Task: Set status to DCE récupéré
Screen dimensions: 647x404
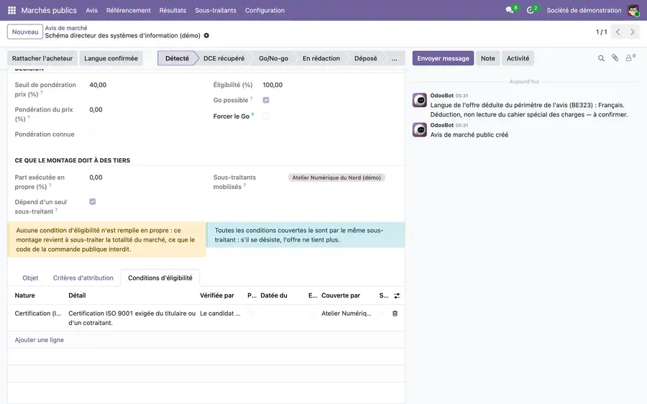Action: (x=224, y=58)
